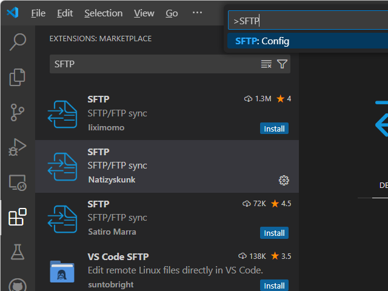The width and height of the screenshot is (388, 291).
Task: Open the Search view in activity bar
Action: 18,41
